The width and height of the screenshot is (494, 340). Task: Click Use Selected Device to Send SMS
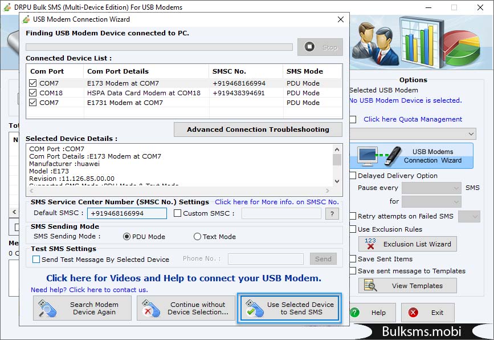[289, 308]
